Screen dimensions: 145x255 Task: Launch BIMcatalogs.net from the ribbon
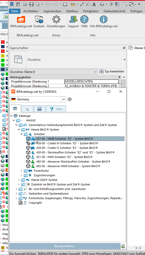(x=21, y=22)
